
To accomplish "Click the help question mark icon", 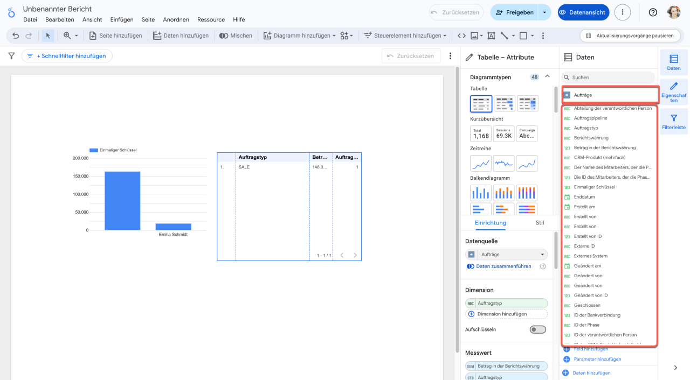I will (x=653, y=12).
